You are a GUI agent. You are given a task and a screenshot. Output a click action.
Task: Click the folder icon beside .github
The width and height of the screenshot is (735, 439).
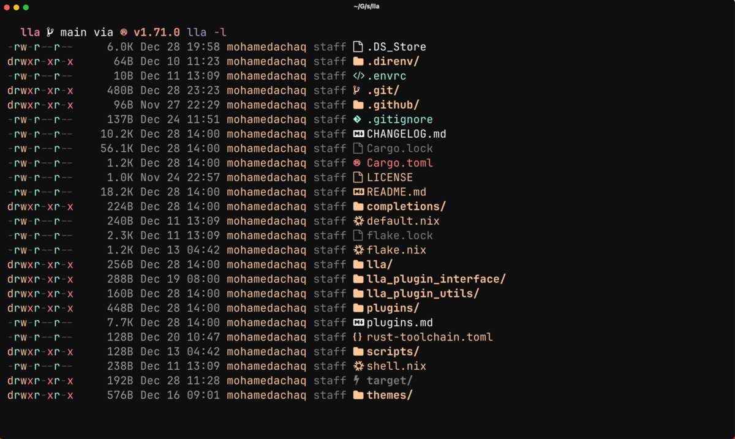click(357, 105)
